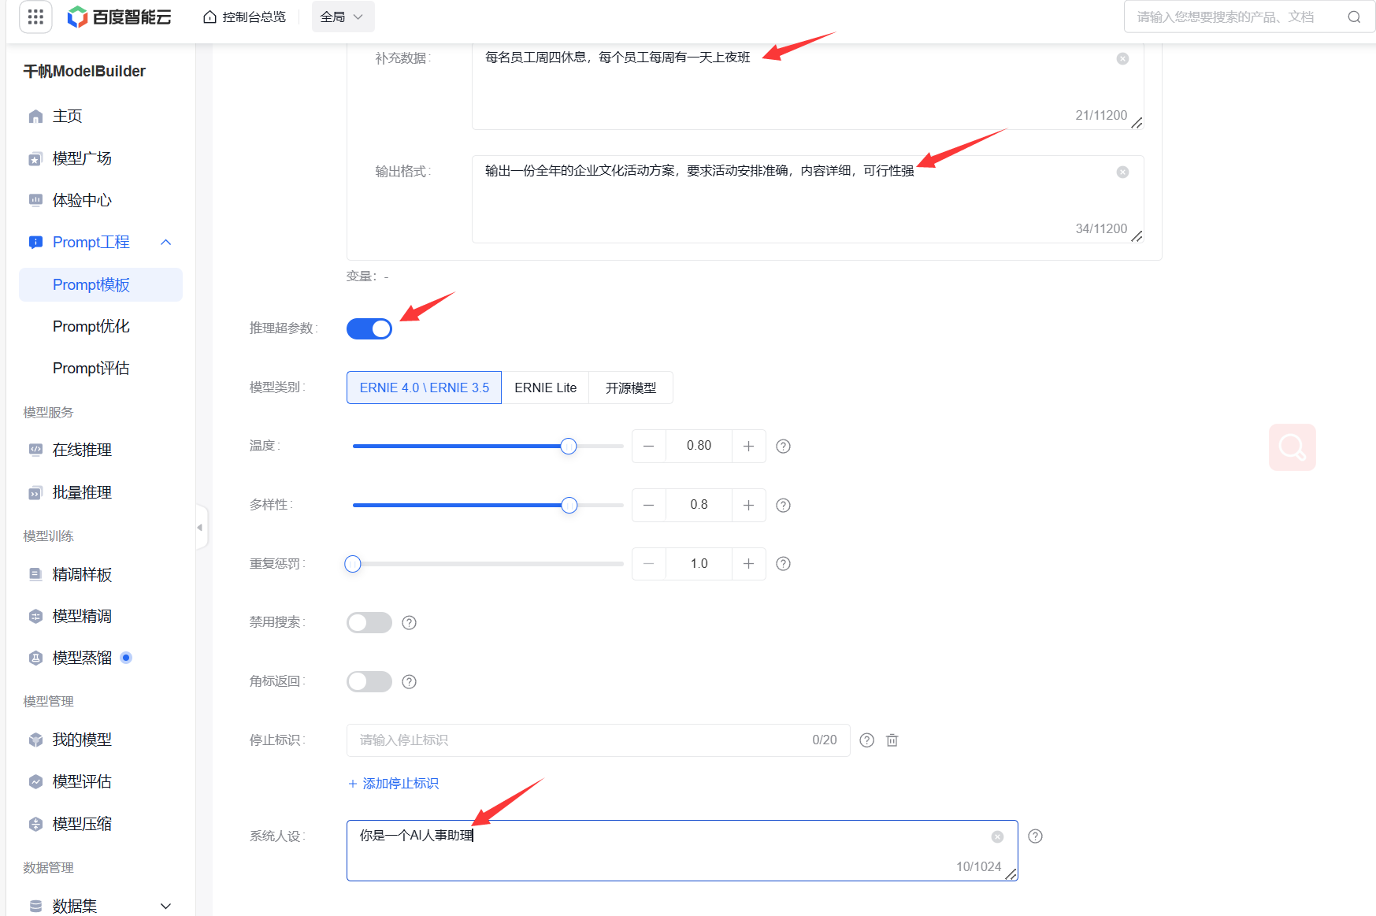
Task: Click the 主页 home icon
Action: pyautogui.click(x=35, y=117)
